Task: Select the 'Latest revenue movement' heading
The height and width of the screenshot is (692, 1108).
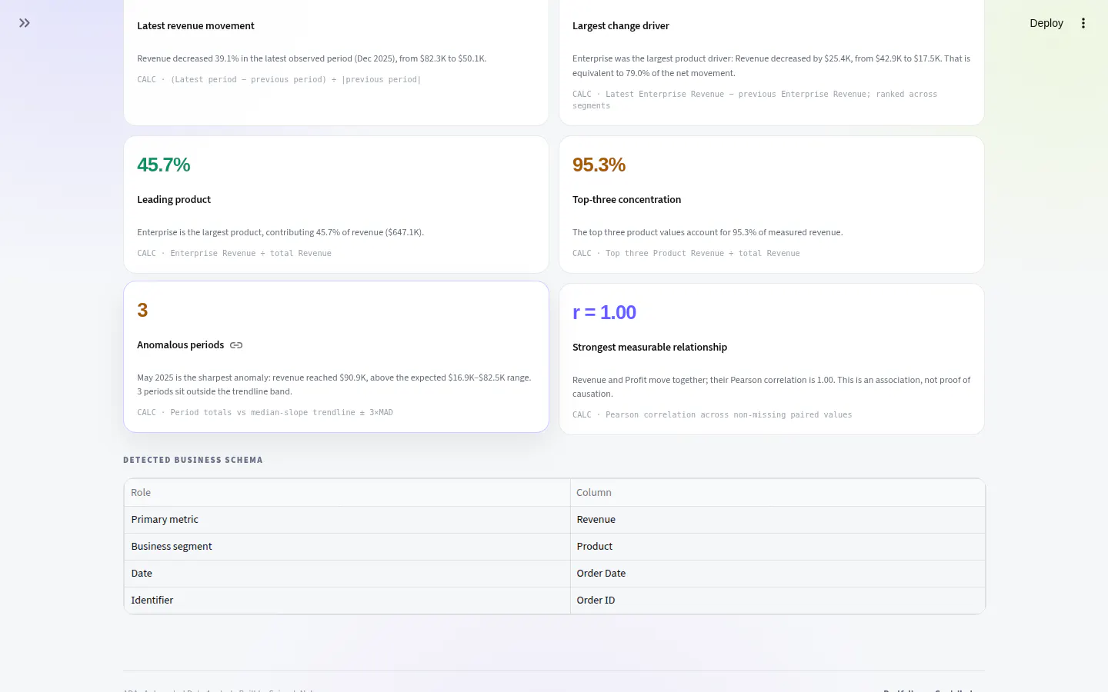Action: (195, 25)
